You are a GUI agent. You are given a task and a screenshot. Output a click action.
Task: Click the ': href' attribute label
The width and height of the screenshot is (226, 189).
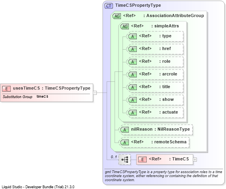click(x=165, y=48)
